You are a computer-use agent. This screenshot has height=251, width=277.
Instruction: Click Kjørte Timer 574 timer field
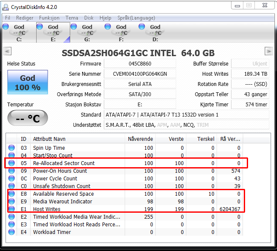tap(250, 105)
